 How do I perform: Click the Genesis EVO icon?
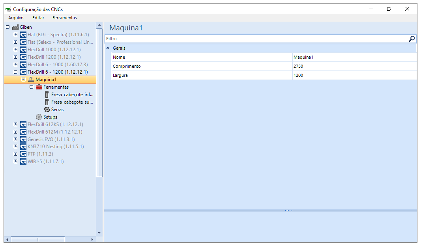[23, 139]
